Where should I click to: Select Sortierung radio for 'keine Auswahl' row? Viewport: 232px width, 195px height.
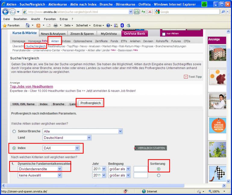[x=158, y=175]
